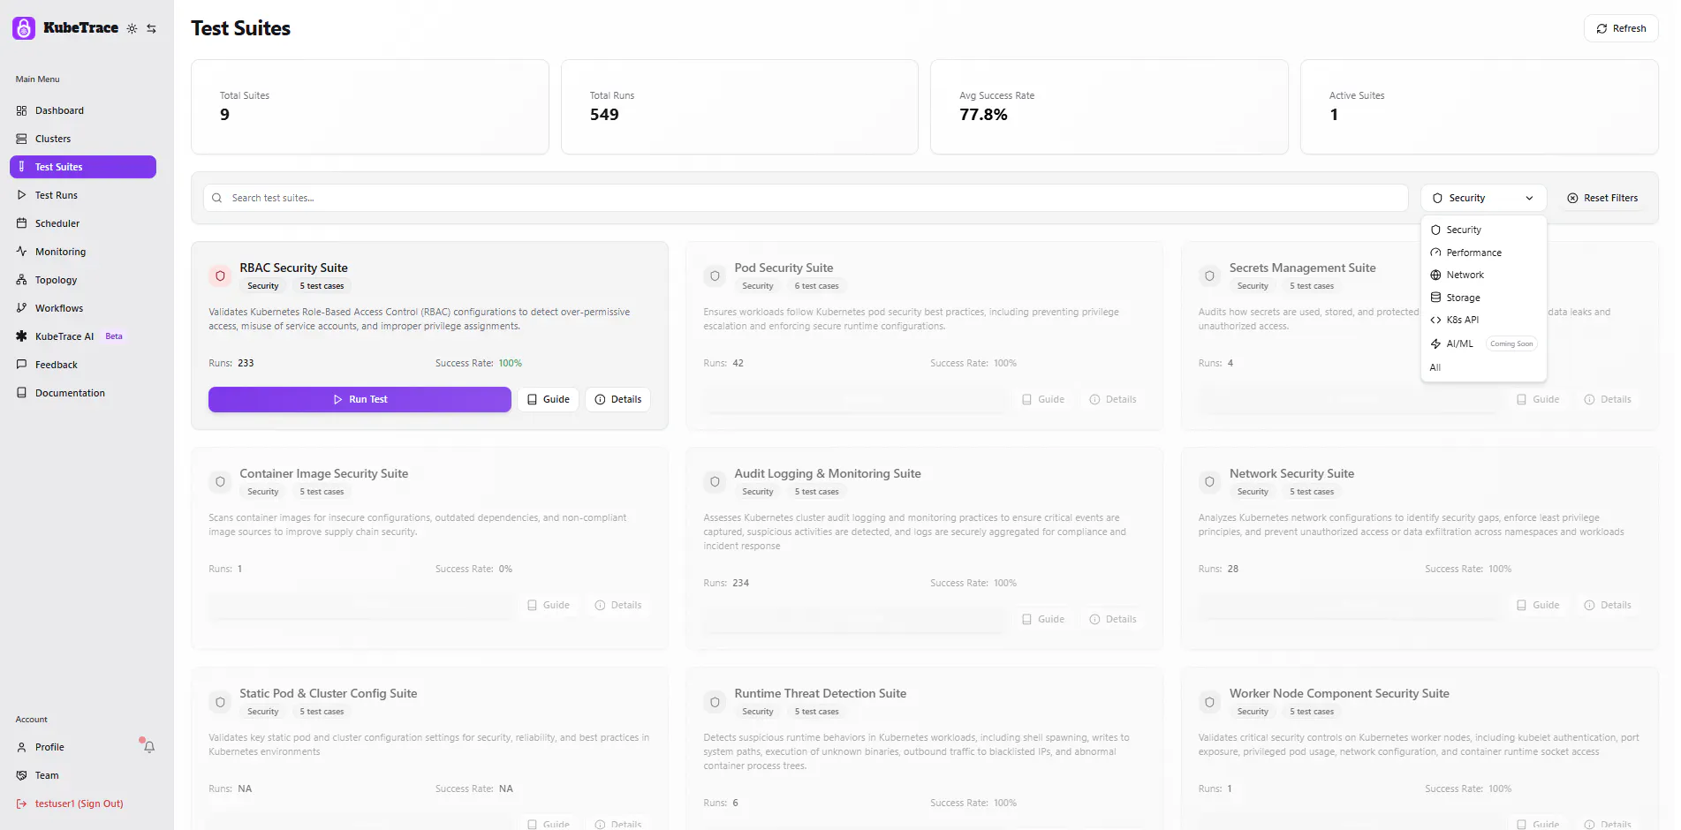
Task: Run Test for RBAC Security Suite
Action: 360,399
